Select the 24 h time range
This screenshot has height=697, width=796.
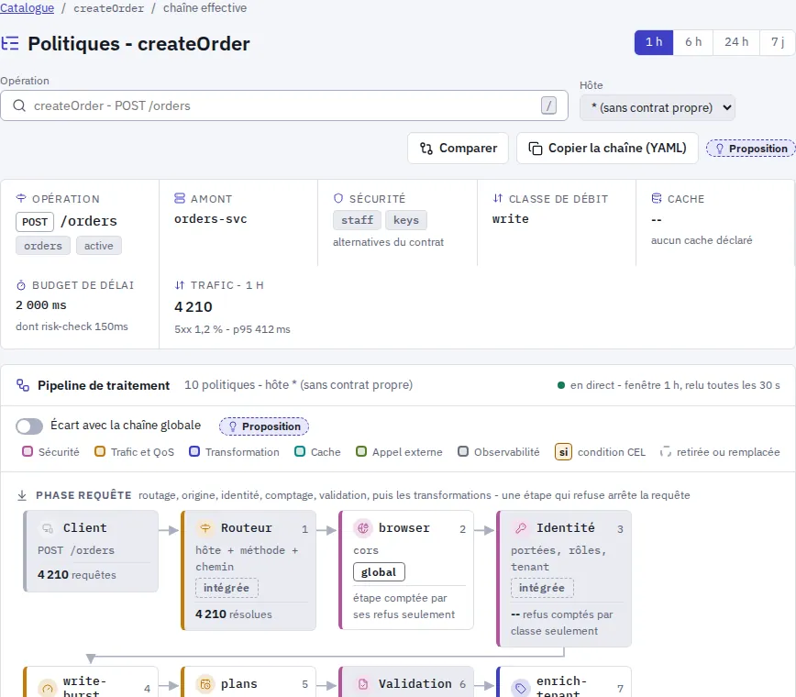(x=736, y=42)
